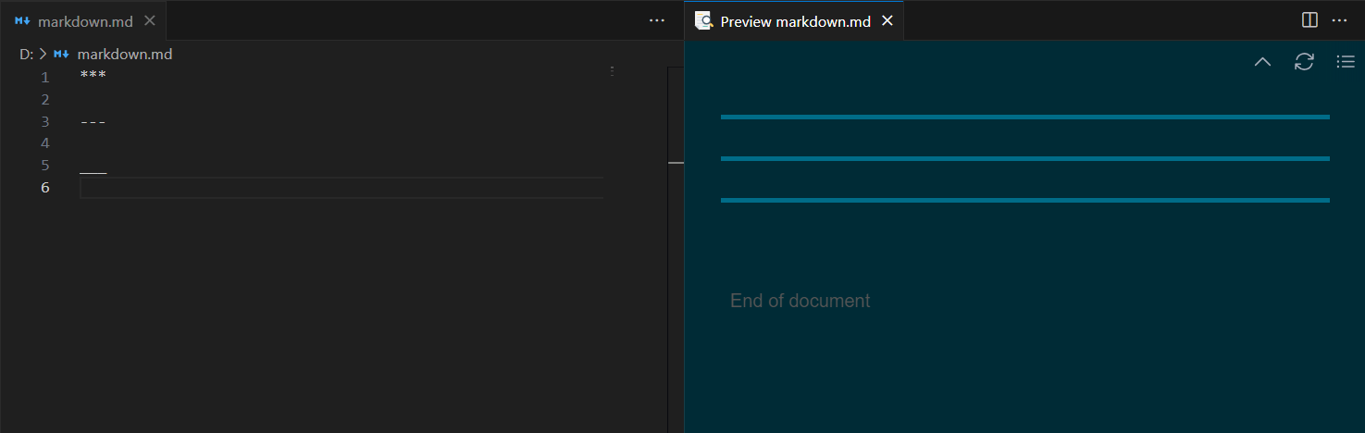Click the markdown file icon in the breadcrumb

[62, 55]
